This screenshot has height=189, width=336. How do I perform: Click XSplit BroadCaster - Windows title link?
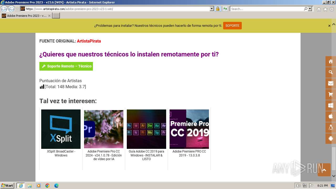click(x=61, y=153)
